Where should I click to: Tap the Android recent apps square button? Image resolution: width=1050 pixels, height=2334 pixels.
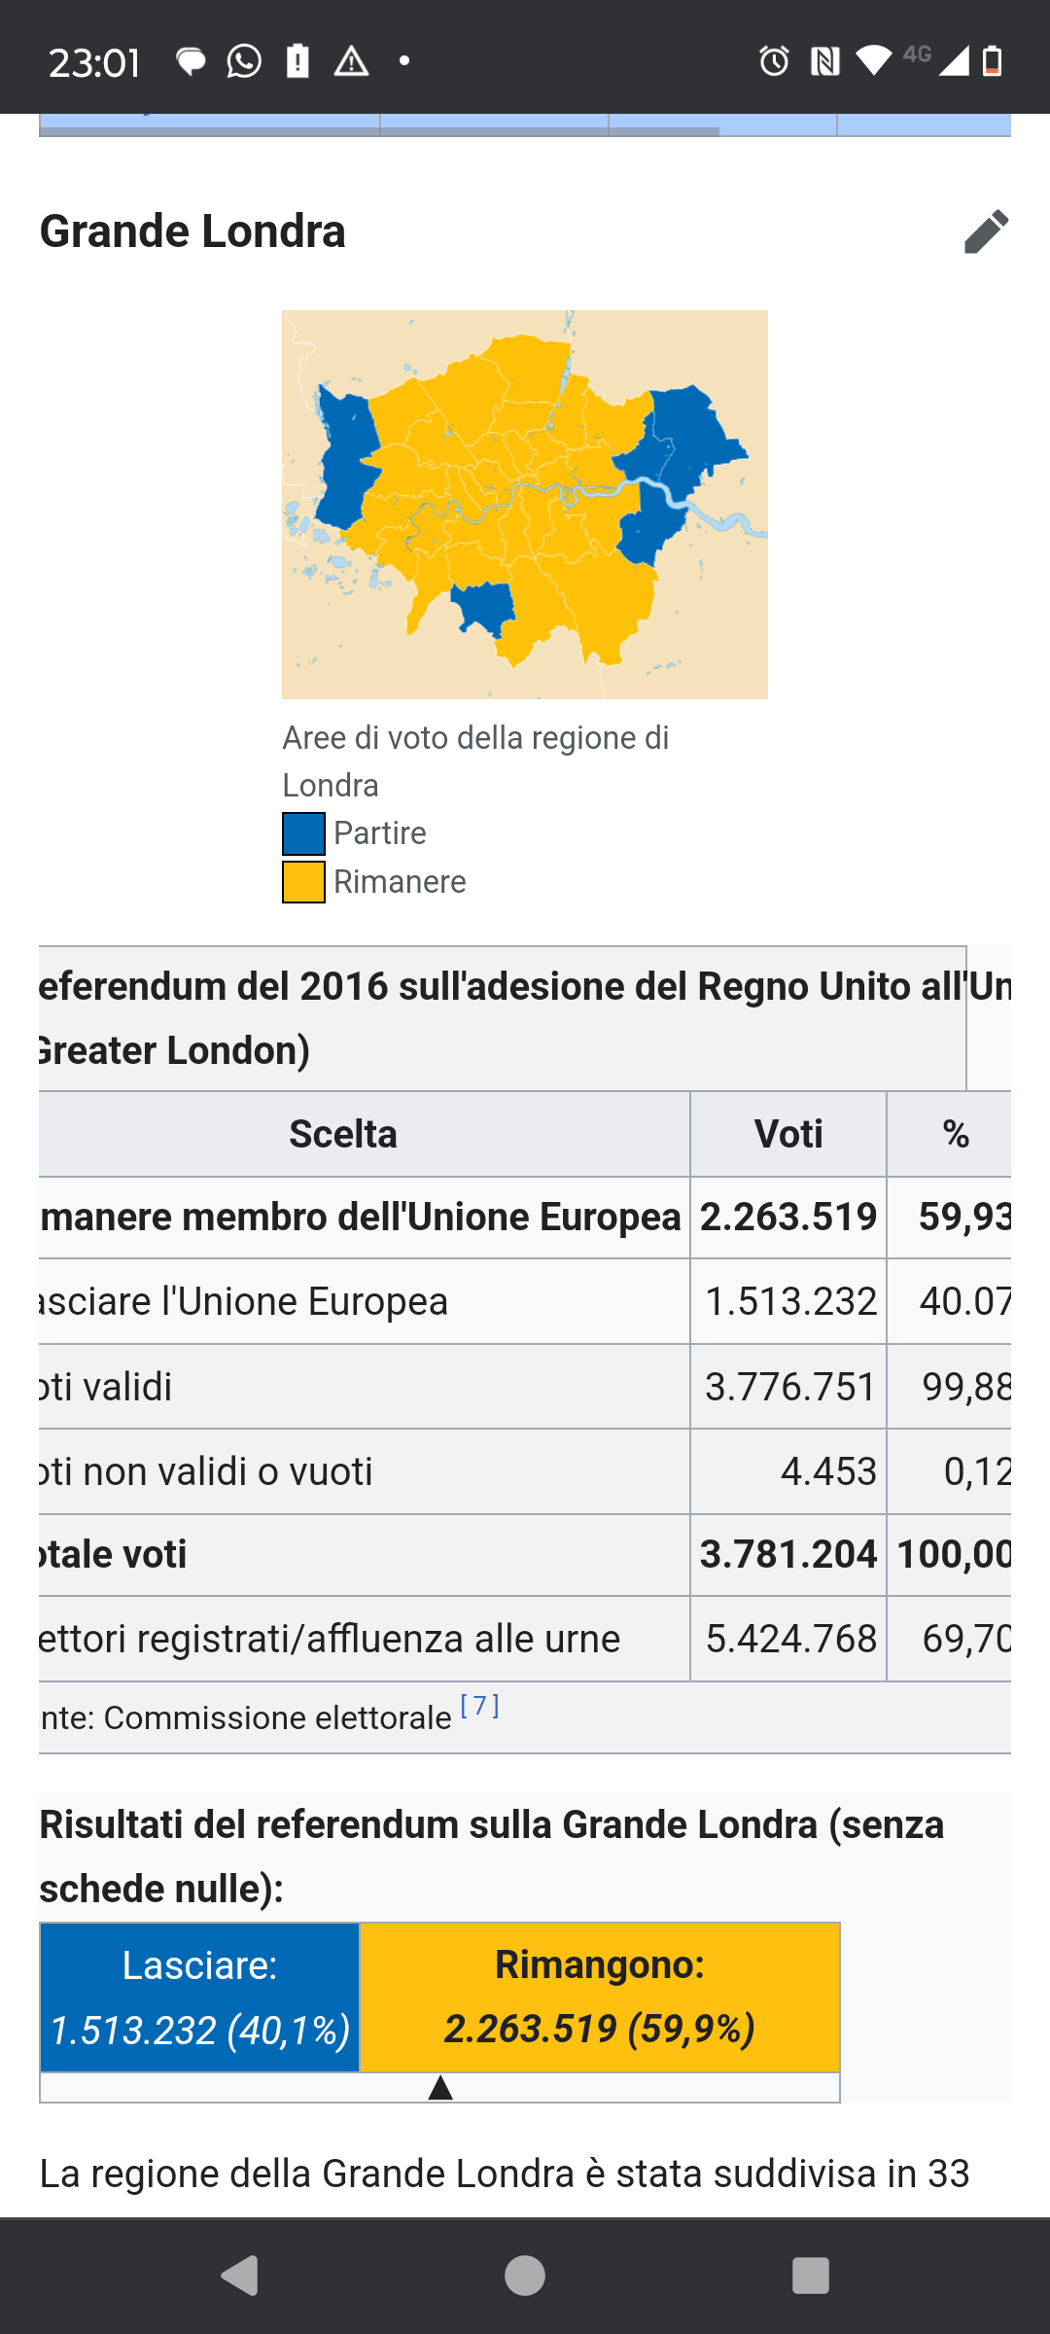[810, 2276]
